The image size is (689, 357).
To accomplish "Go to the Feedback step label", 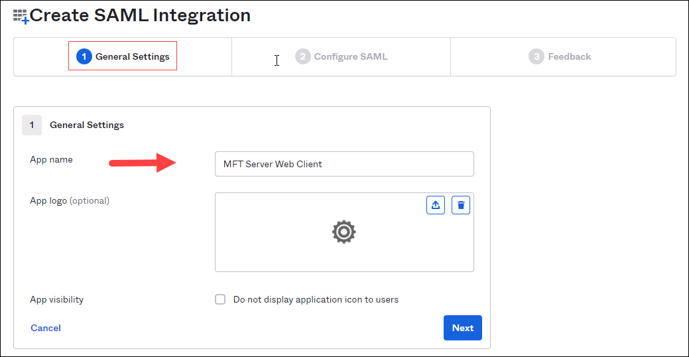I will click(569, 56).
